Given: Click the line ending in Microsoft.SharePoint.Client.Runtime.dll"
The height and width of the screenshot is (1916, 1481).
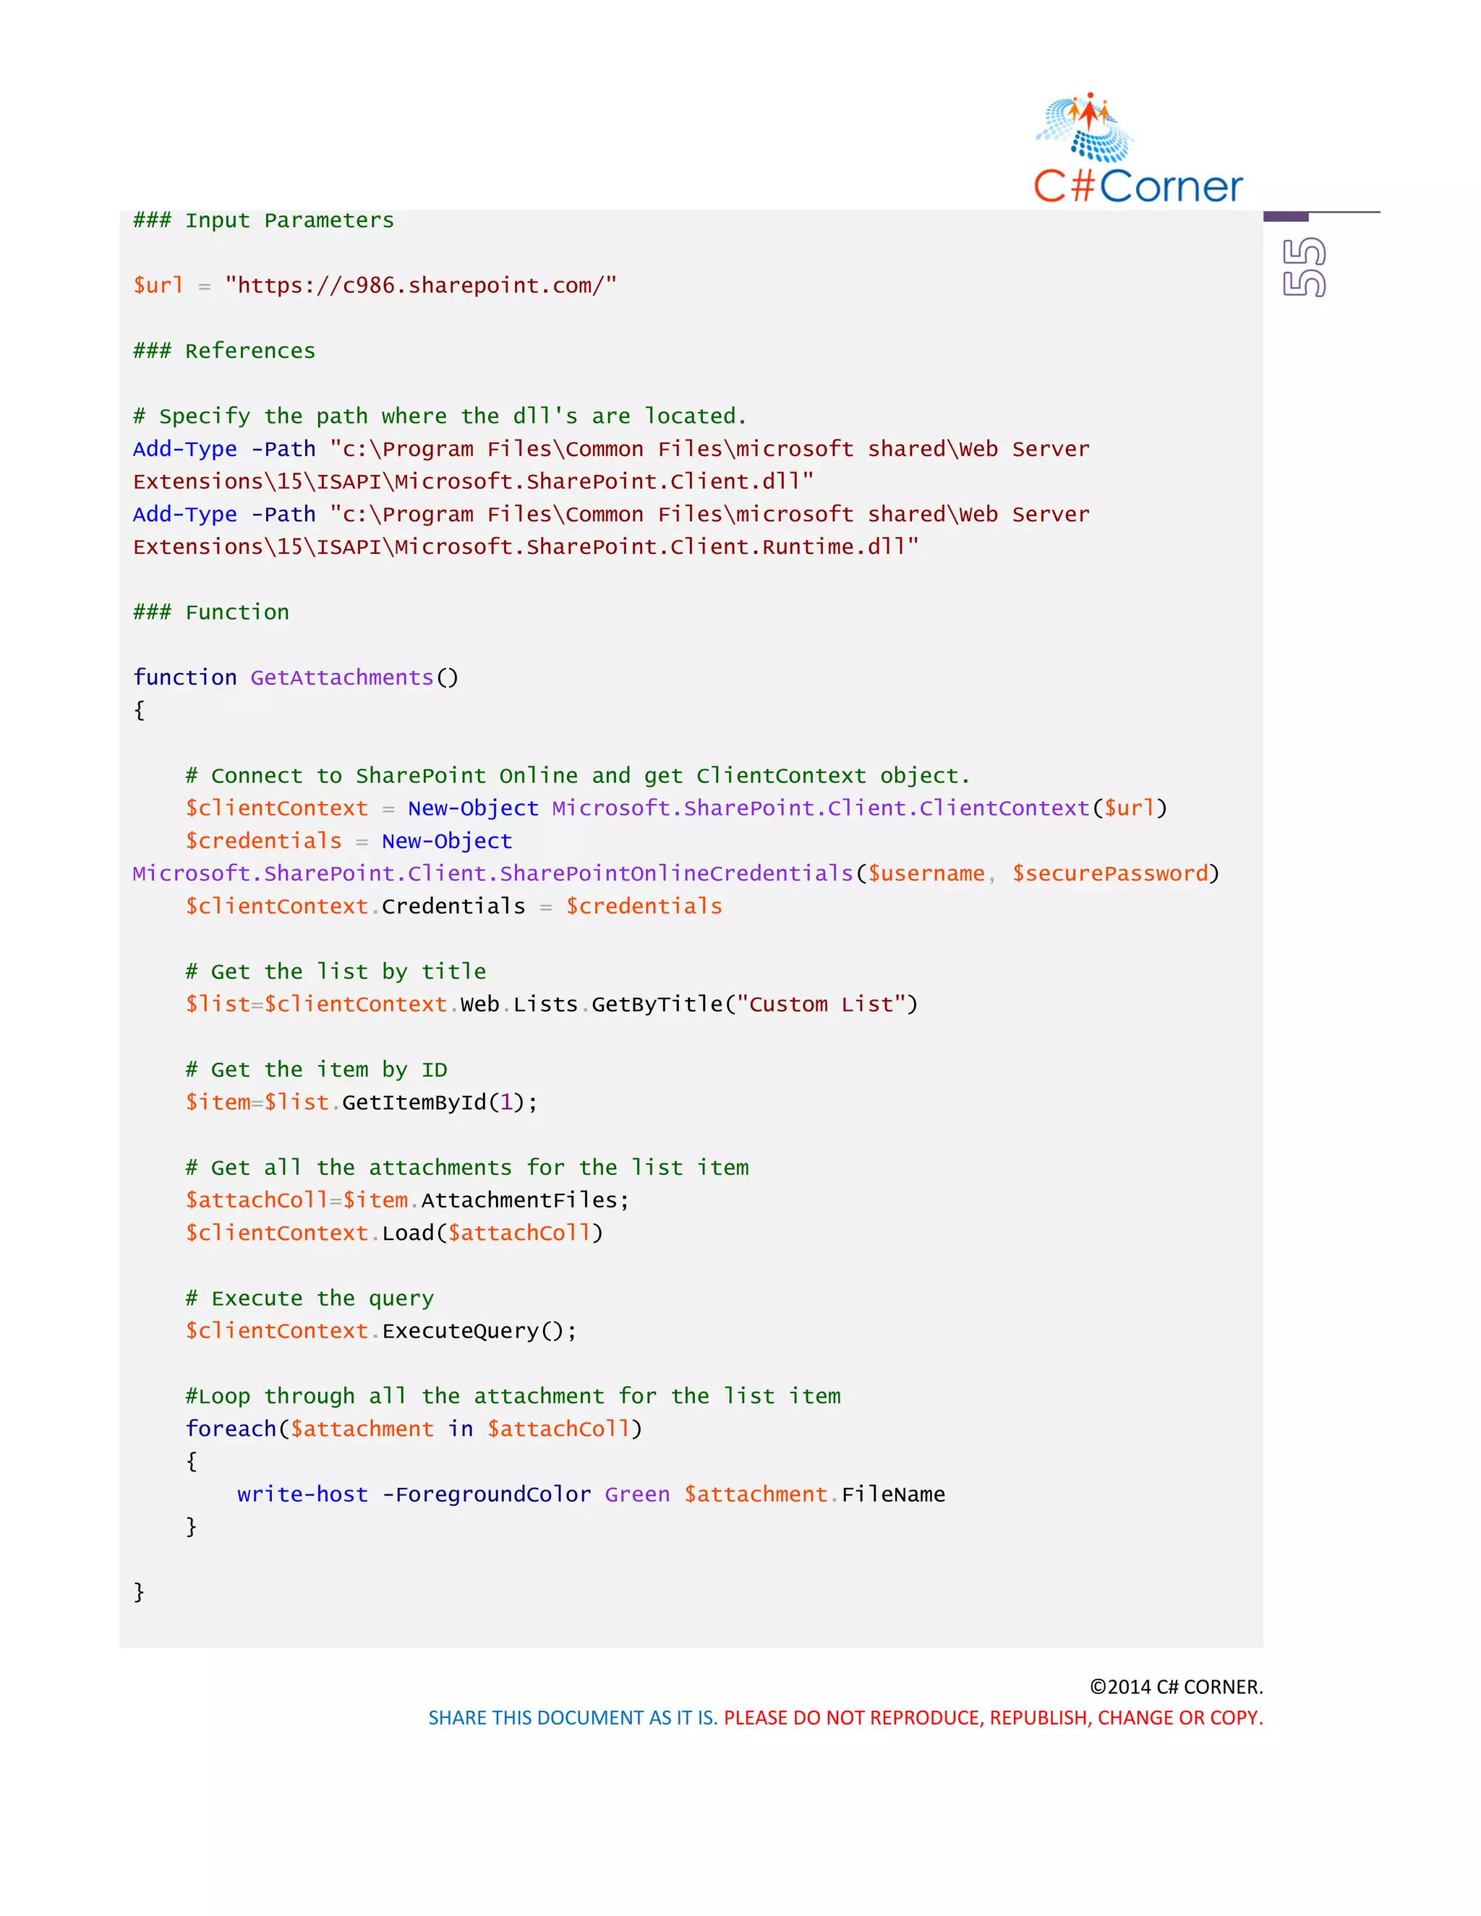Looking at the screenshot, I should pyautogui.click(x=526, y=547).
